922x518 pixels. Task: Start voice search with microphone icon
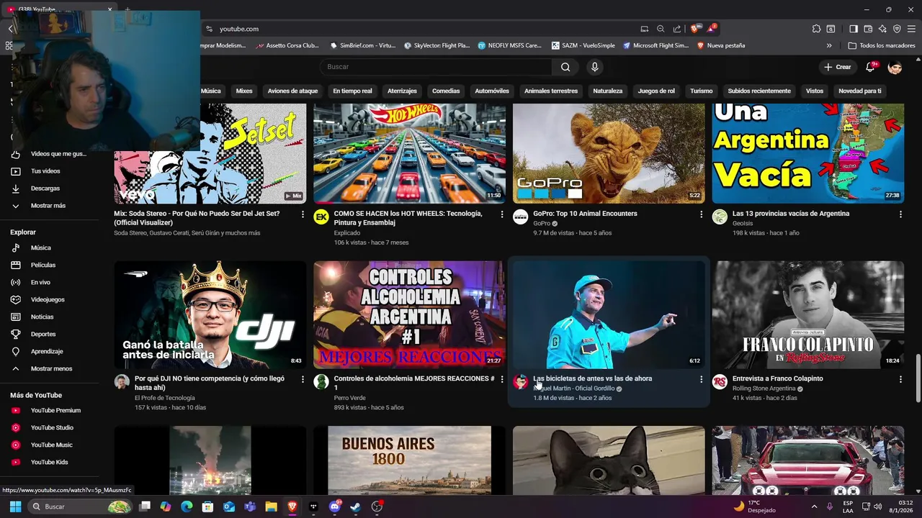594,67
